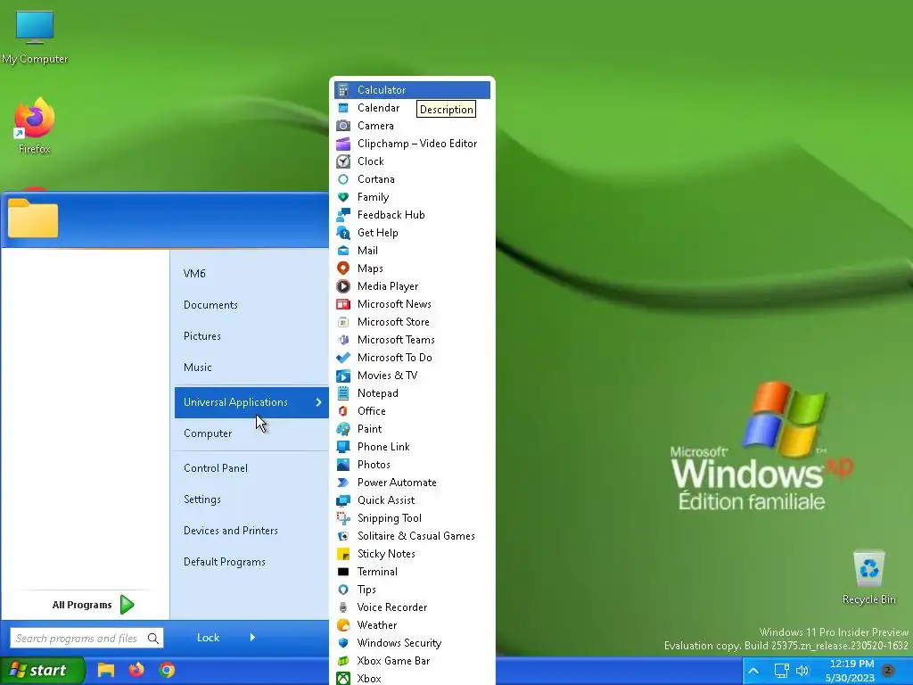Open the Office icon

click(343, 411)
